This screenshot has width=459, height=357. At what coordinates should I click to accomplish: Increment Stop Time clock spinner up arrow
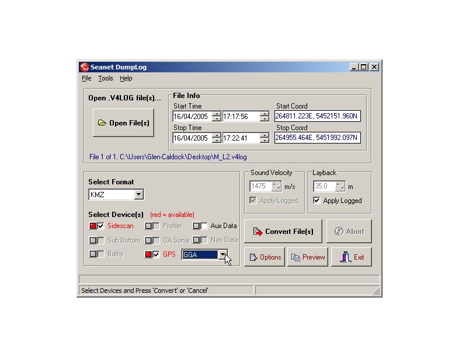[265, 135]
